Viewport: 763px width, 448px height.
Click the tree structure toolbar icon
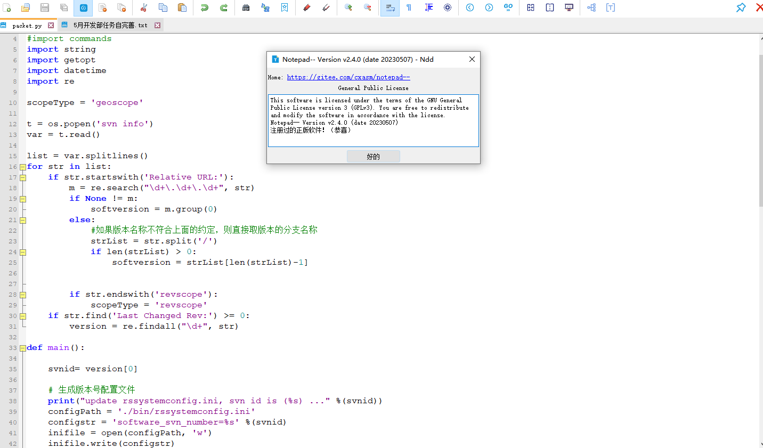click(x=591, y=7)
